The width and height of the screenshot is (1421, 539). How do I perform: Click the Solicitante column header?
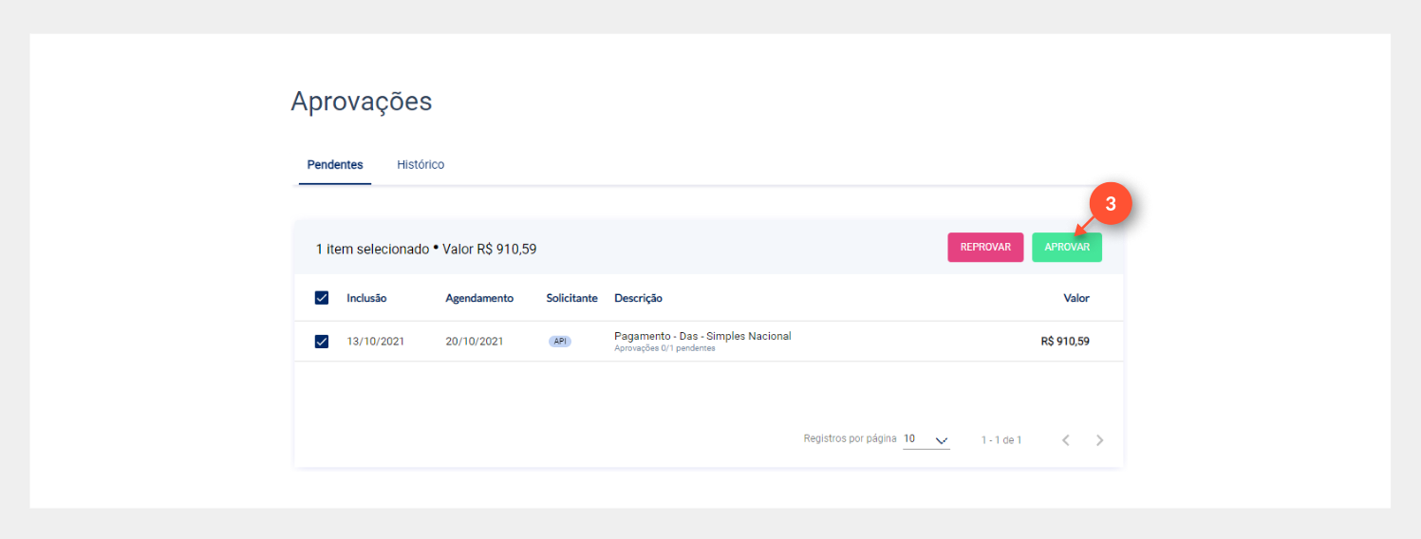[571, 298]
